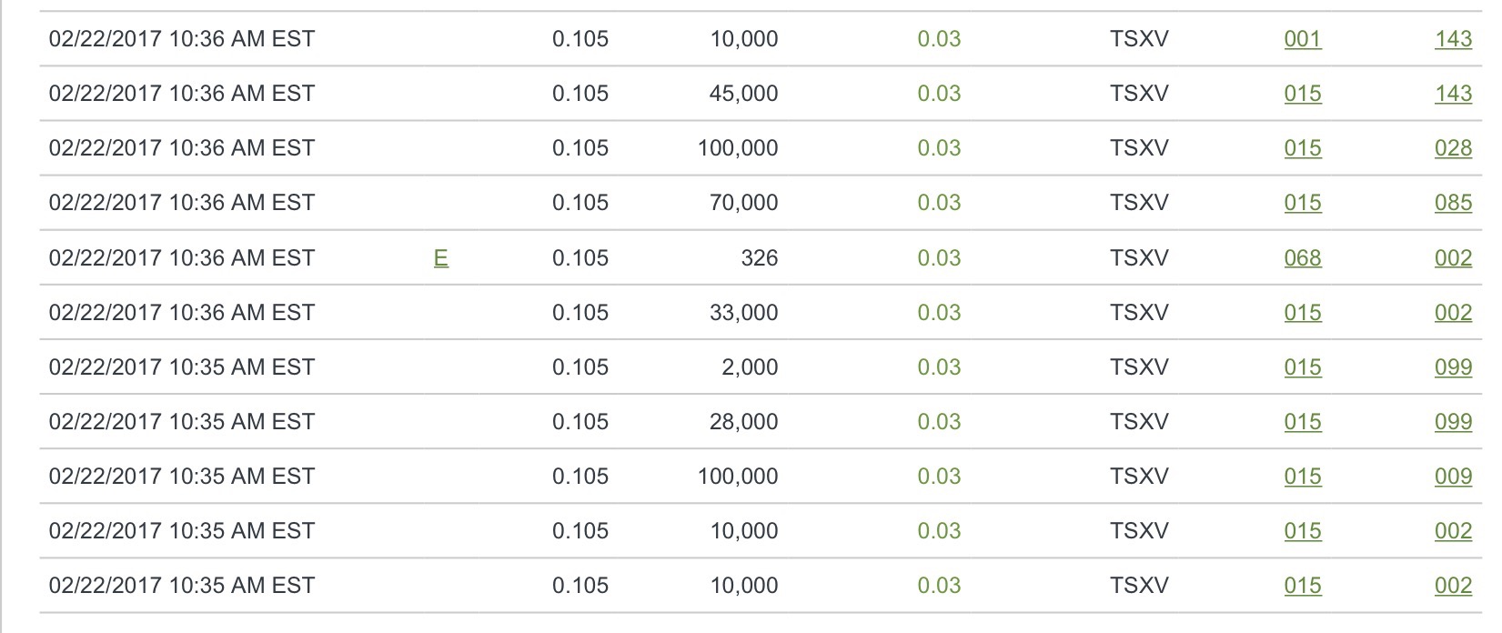Screen dimensions: 1502x633
Task: Select the 326 volume cell
Action: point(759,258)
